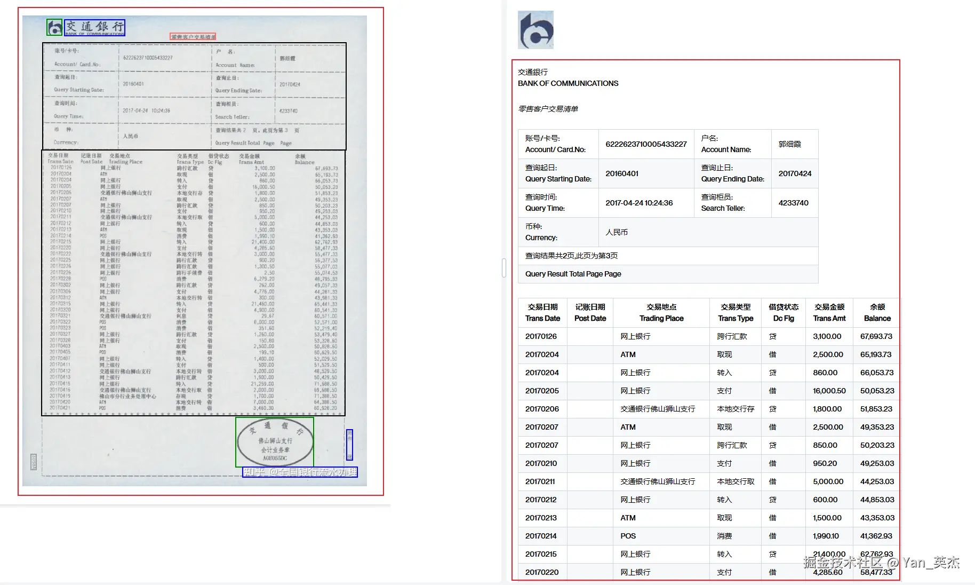This screenshot has height=585, width=975.
Task: Select the amount 950.20 in the parsed table
Action: pyautogui.click(x=825, y=463)
